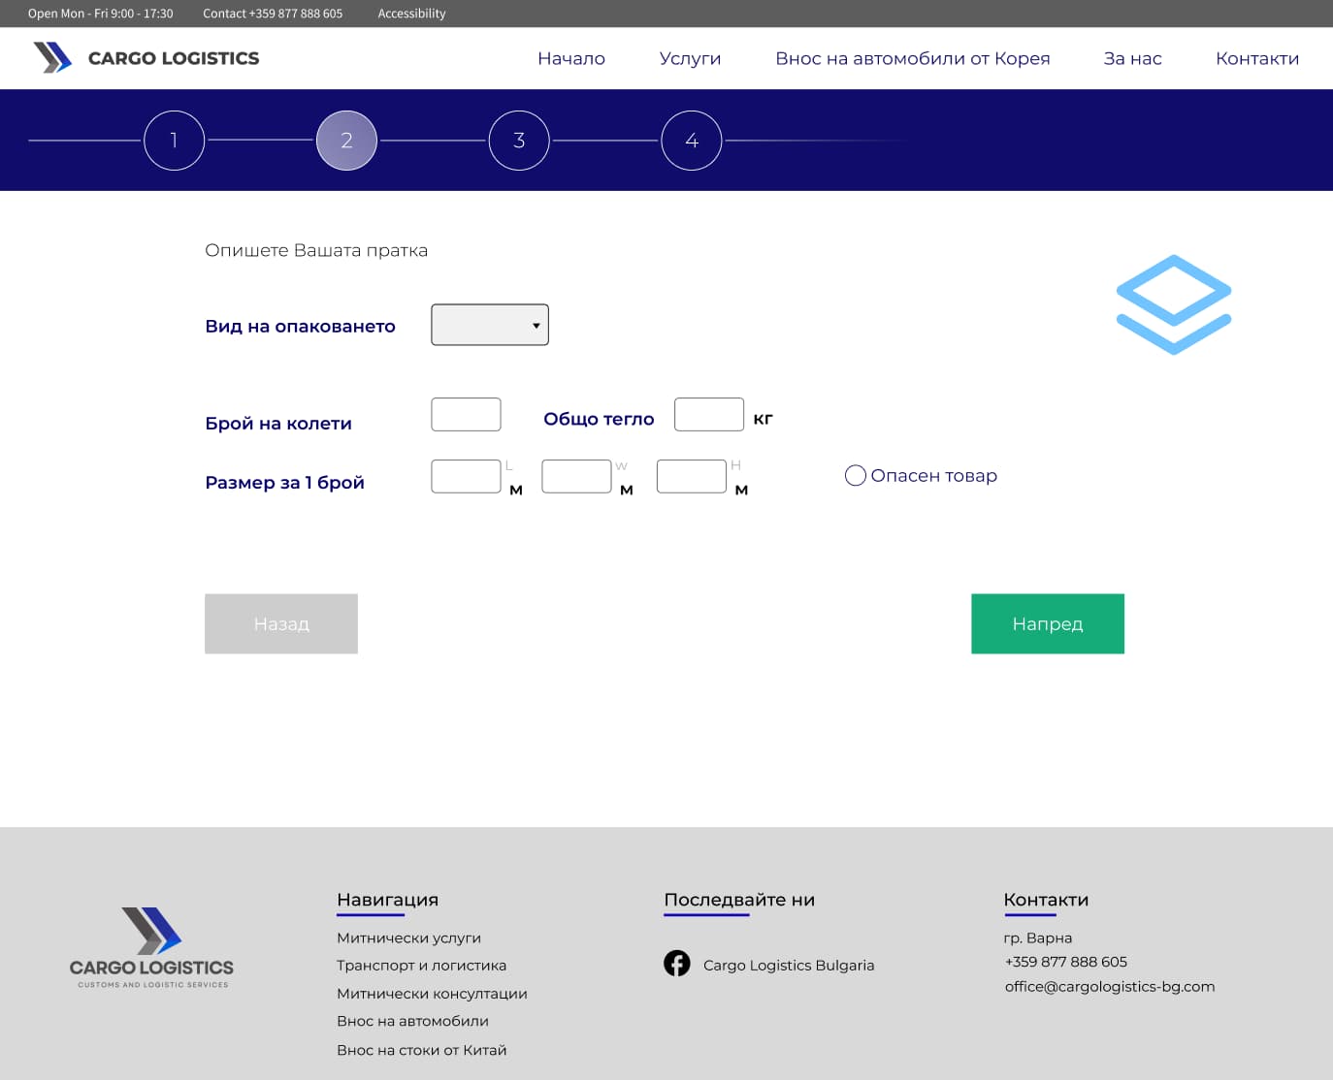Click the Общо тегло weight field
The image size is (1333, 1080).
[x=708, y=415]
